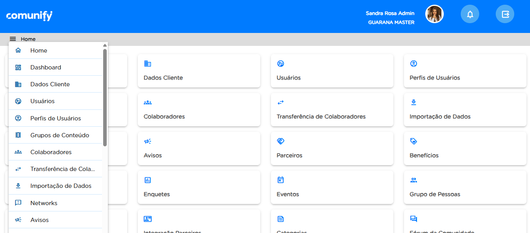The image size is (530, 233).
Task: Click the comunify logo
Action: (x=29, y=16)
